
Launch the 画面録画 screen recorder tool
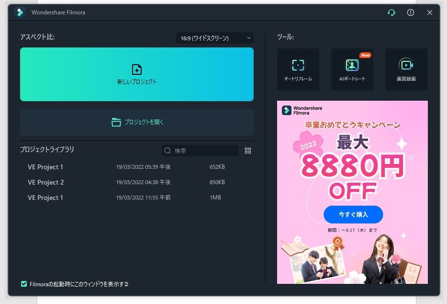(406, 70)
